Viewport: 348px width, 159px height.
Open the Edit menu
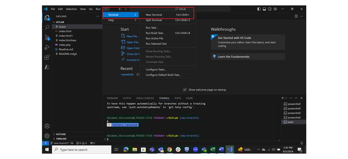coord(60,9)
